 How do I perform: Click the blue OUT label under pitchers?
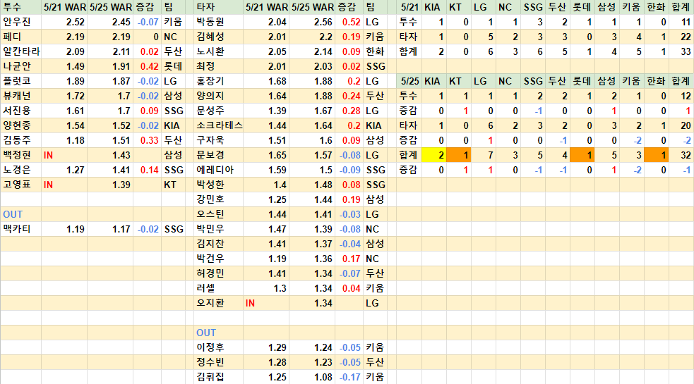coord(13,214)
